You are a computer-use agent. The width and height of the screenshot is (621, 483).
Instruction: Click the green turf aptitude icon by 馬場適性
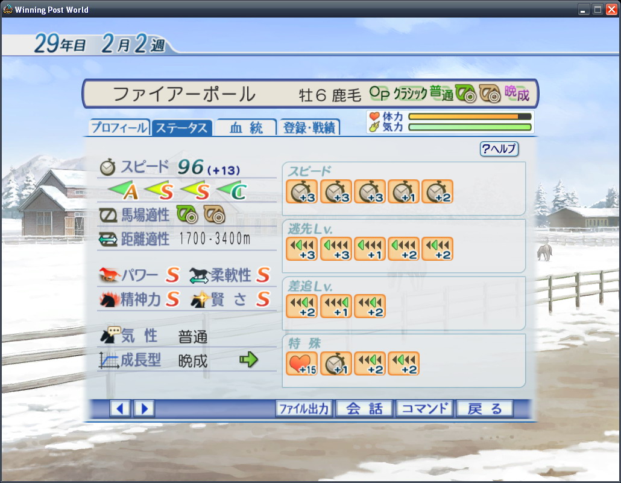[186, 214]
